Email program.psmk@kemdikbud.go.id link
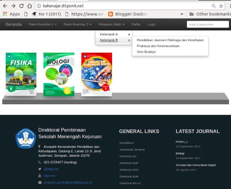 [x=68, y=182]
